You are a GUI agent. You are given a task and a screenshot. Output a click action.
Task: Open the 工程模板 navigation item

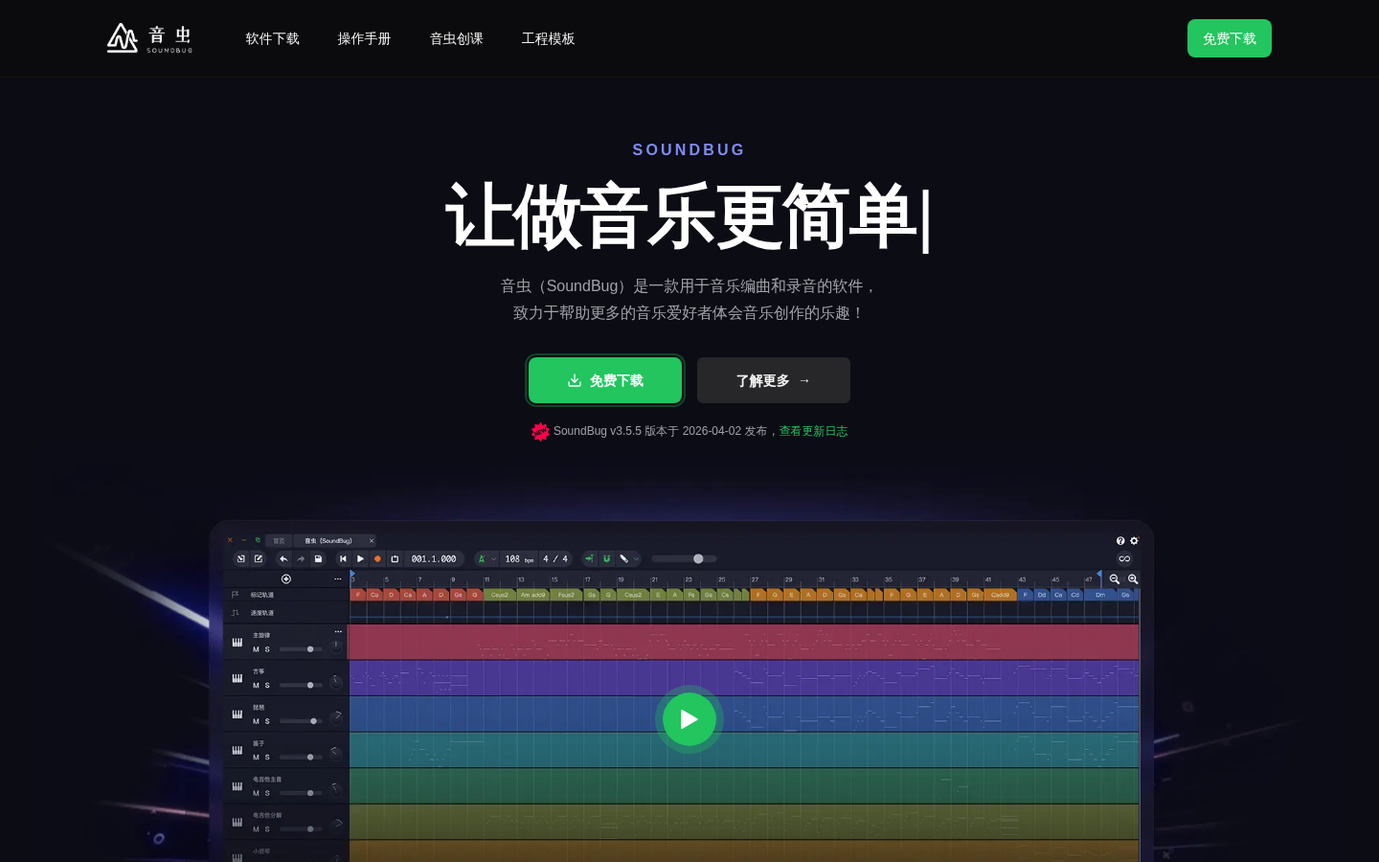pyautogui.click(x=549, y=38)
